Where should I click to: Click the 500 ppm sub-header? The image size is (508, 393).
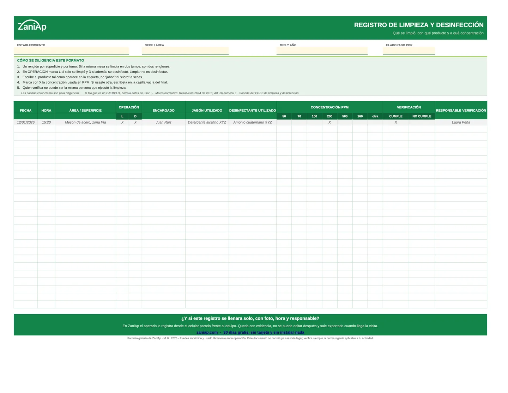[345, 116]
